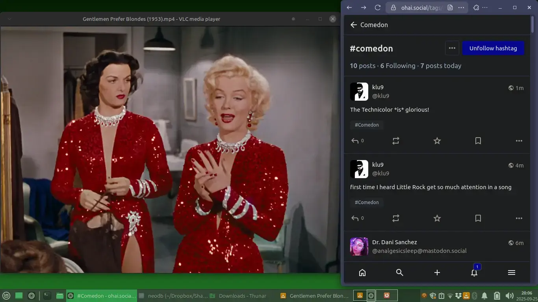This screenshot has width=538, height=302.
Task: Reload the page in the browser
Action: click(x=377, y=7)
